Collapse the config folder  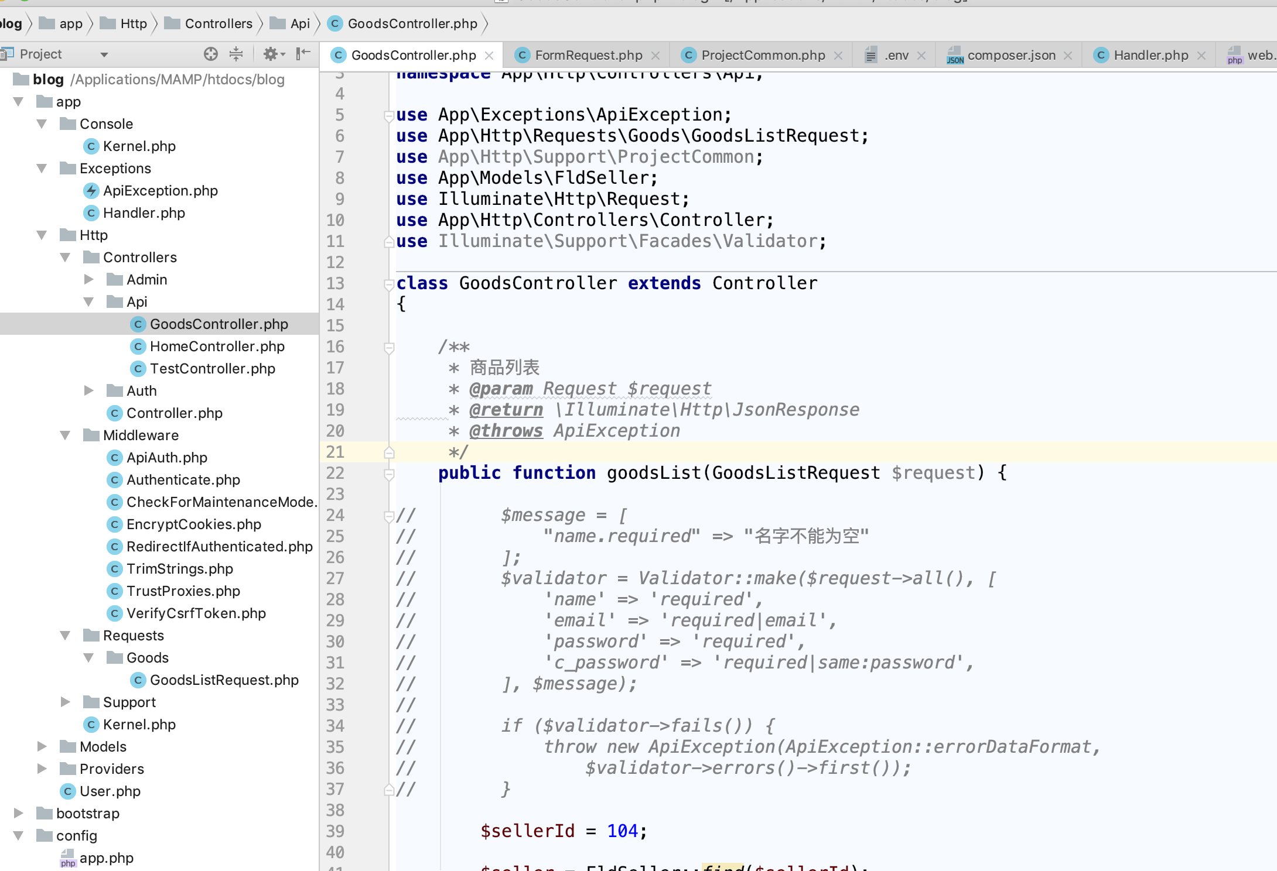[x=18, y=836]
